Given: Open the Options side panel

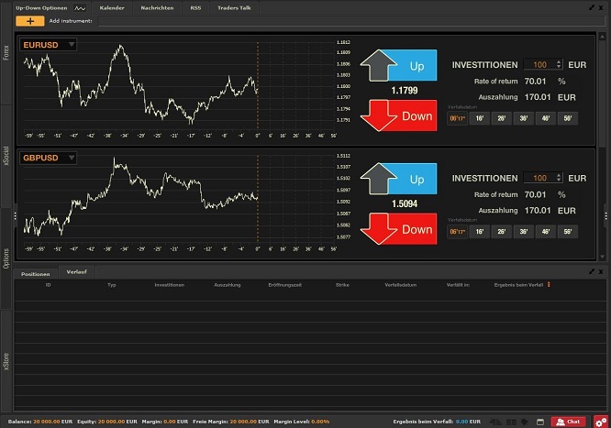Looking at the screenshot, I should [6, 258].
